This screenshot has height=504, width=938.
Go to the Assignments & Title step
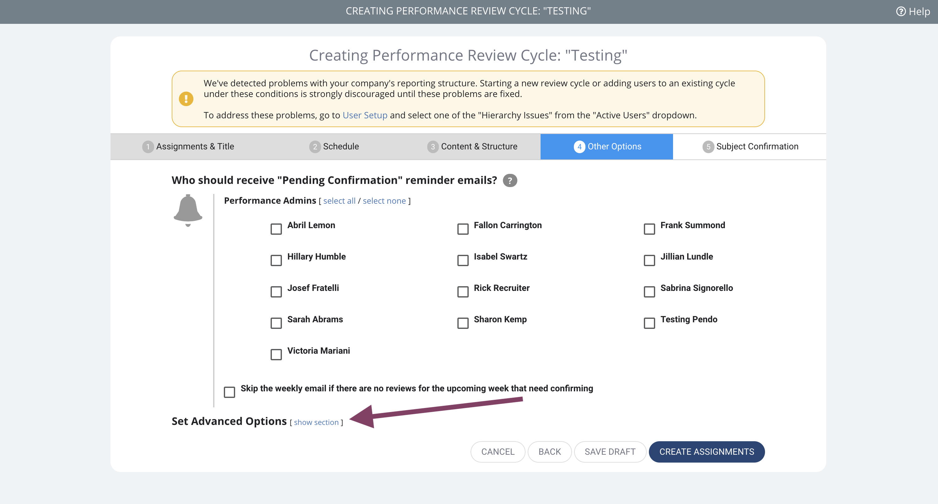(188, 147)
